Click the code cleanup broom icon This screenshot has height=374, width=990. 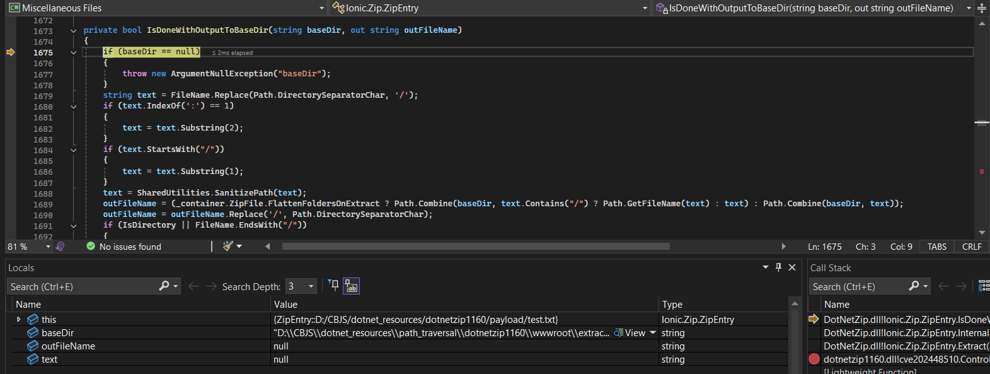(x=228, y=246)
